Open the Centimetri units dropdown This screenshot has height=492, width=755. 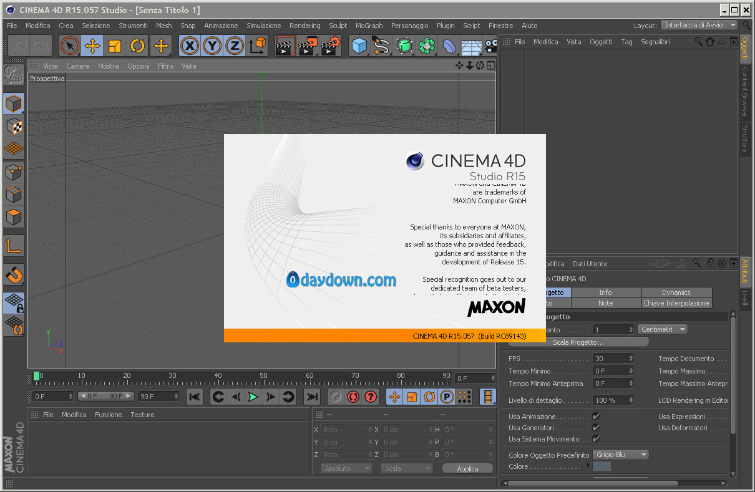[663, 329]
